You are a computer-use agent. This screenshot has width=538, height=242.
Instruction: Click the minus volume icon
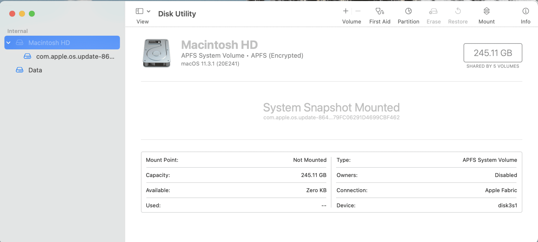(358, 11)
